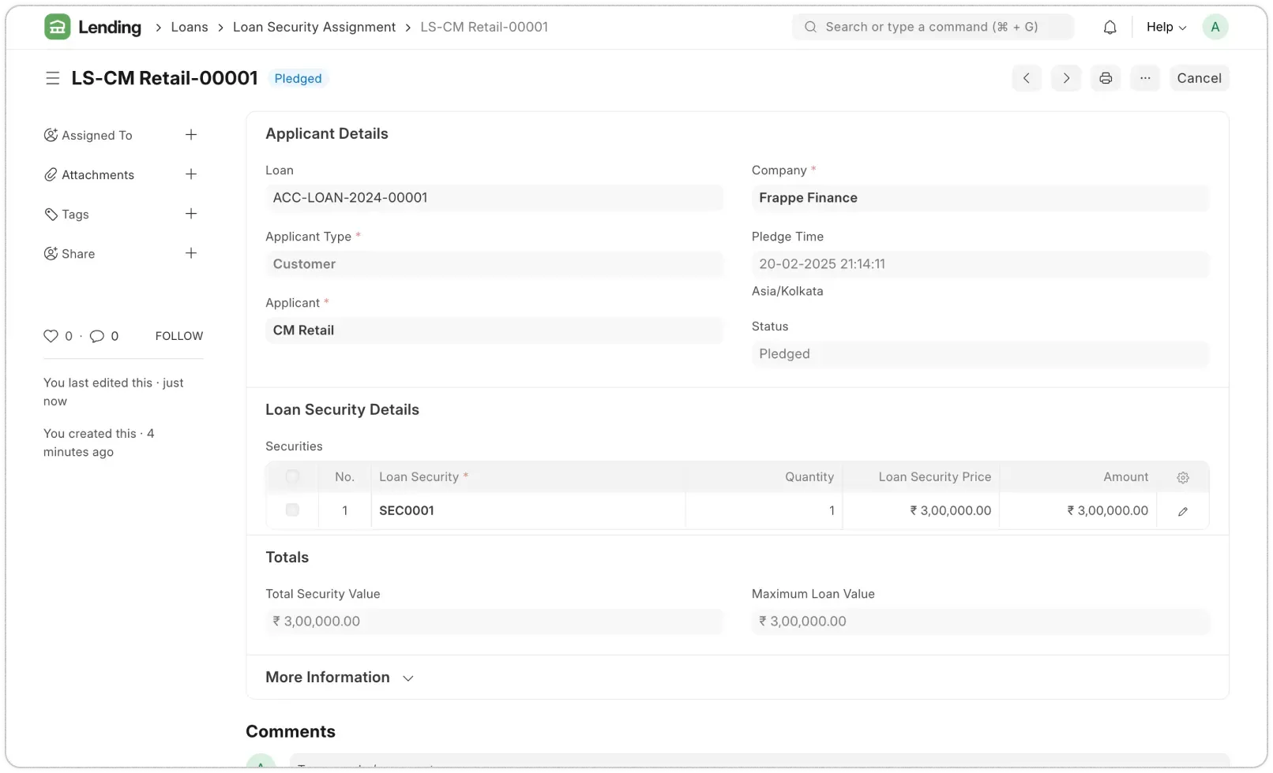1273x773 pixels.
Task: Edit the SEC0001 row with the pencil icon
Action: [1182, 511]
